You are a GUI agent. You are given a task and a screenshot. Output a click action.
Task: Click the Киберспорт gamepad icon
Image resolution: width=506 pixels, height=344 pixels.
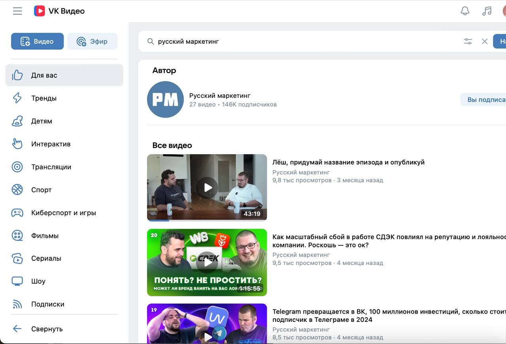click(x=17, y=213)
